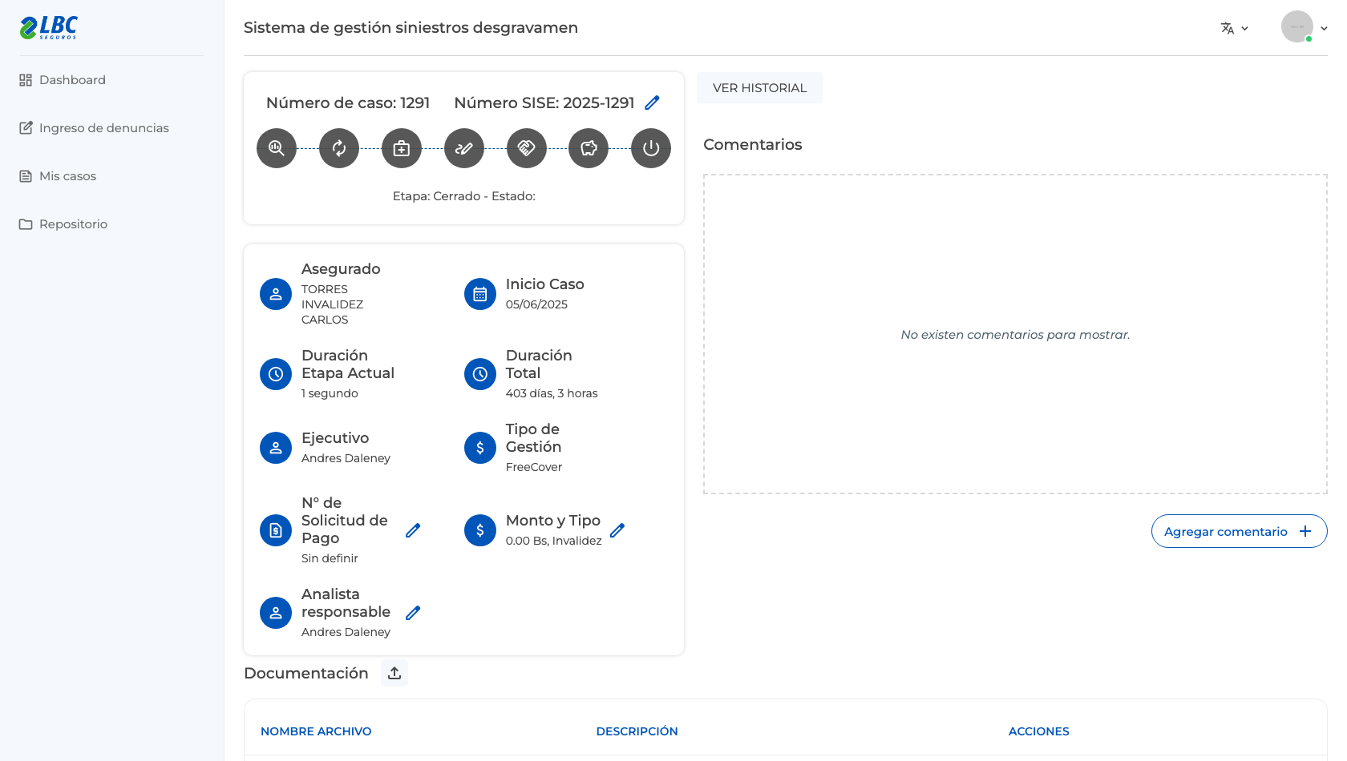
Task: Edit the Monto y Tipo value
Action: pos(617,530)
